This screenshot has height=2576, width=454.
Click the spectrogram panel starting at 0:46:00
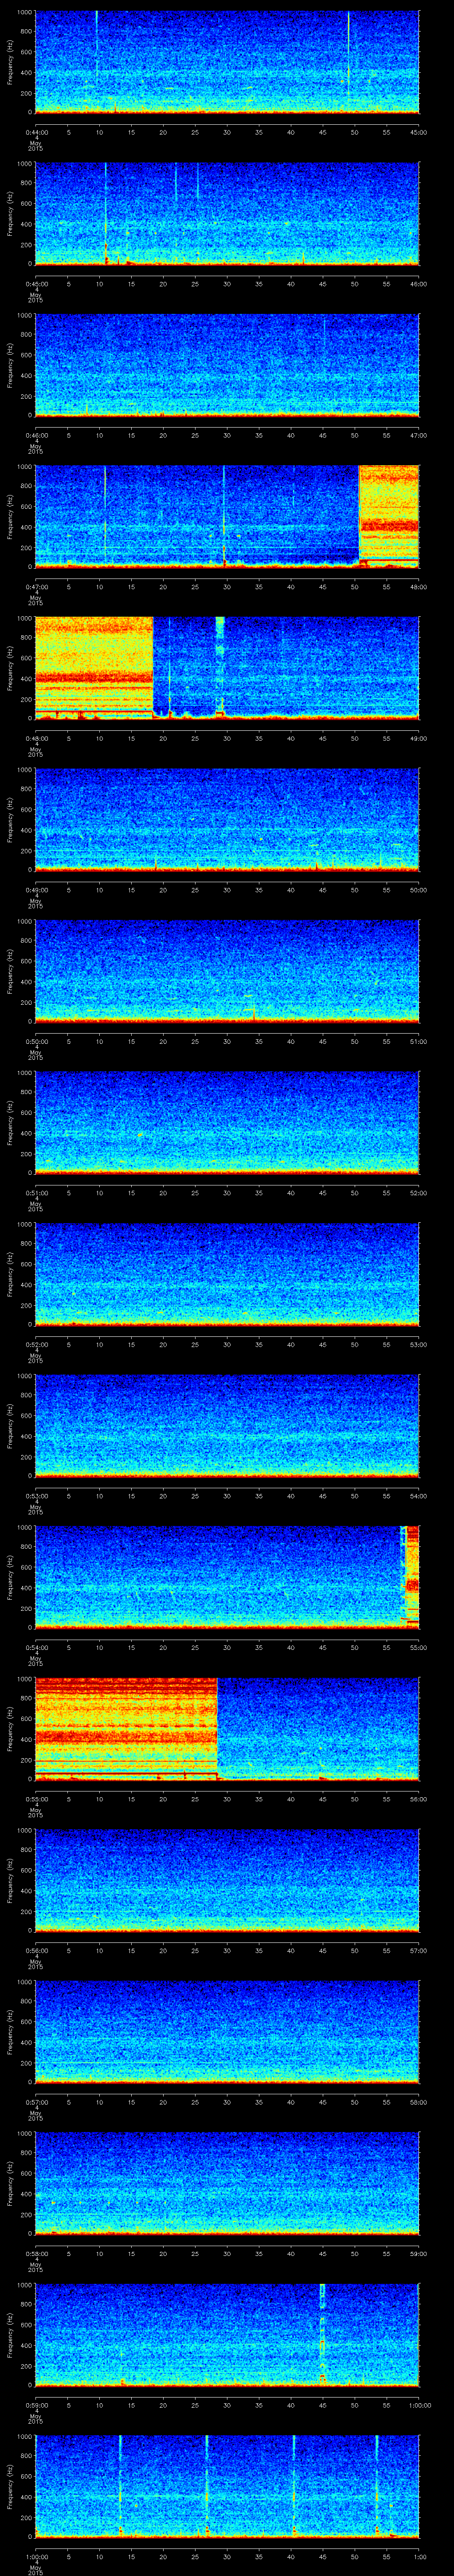227,365
